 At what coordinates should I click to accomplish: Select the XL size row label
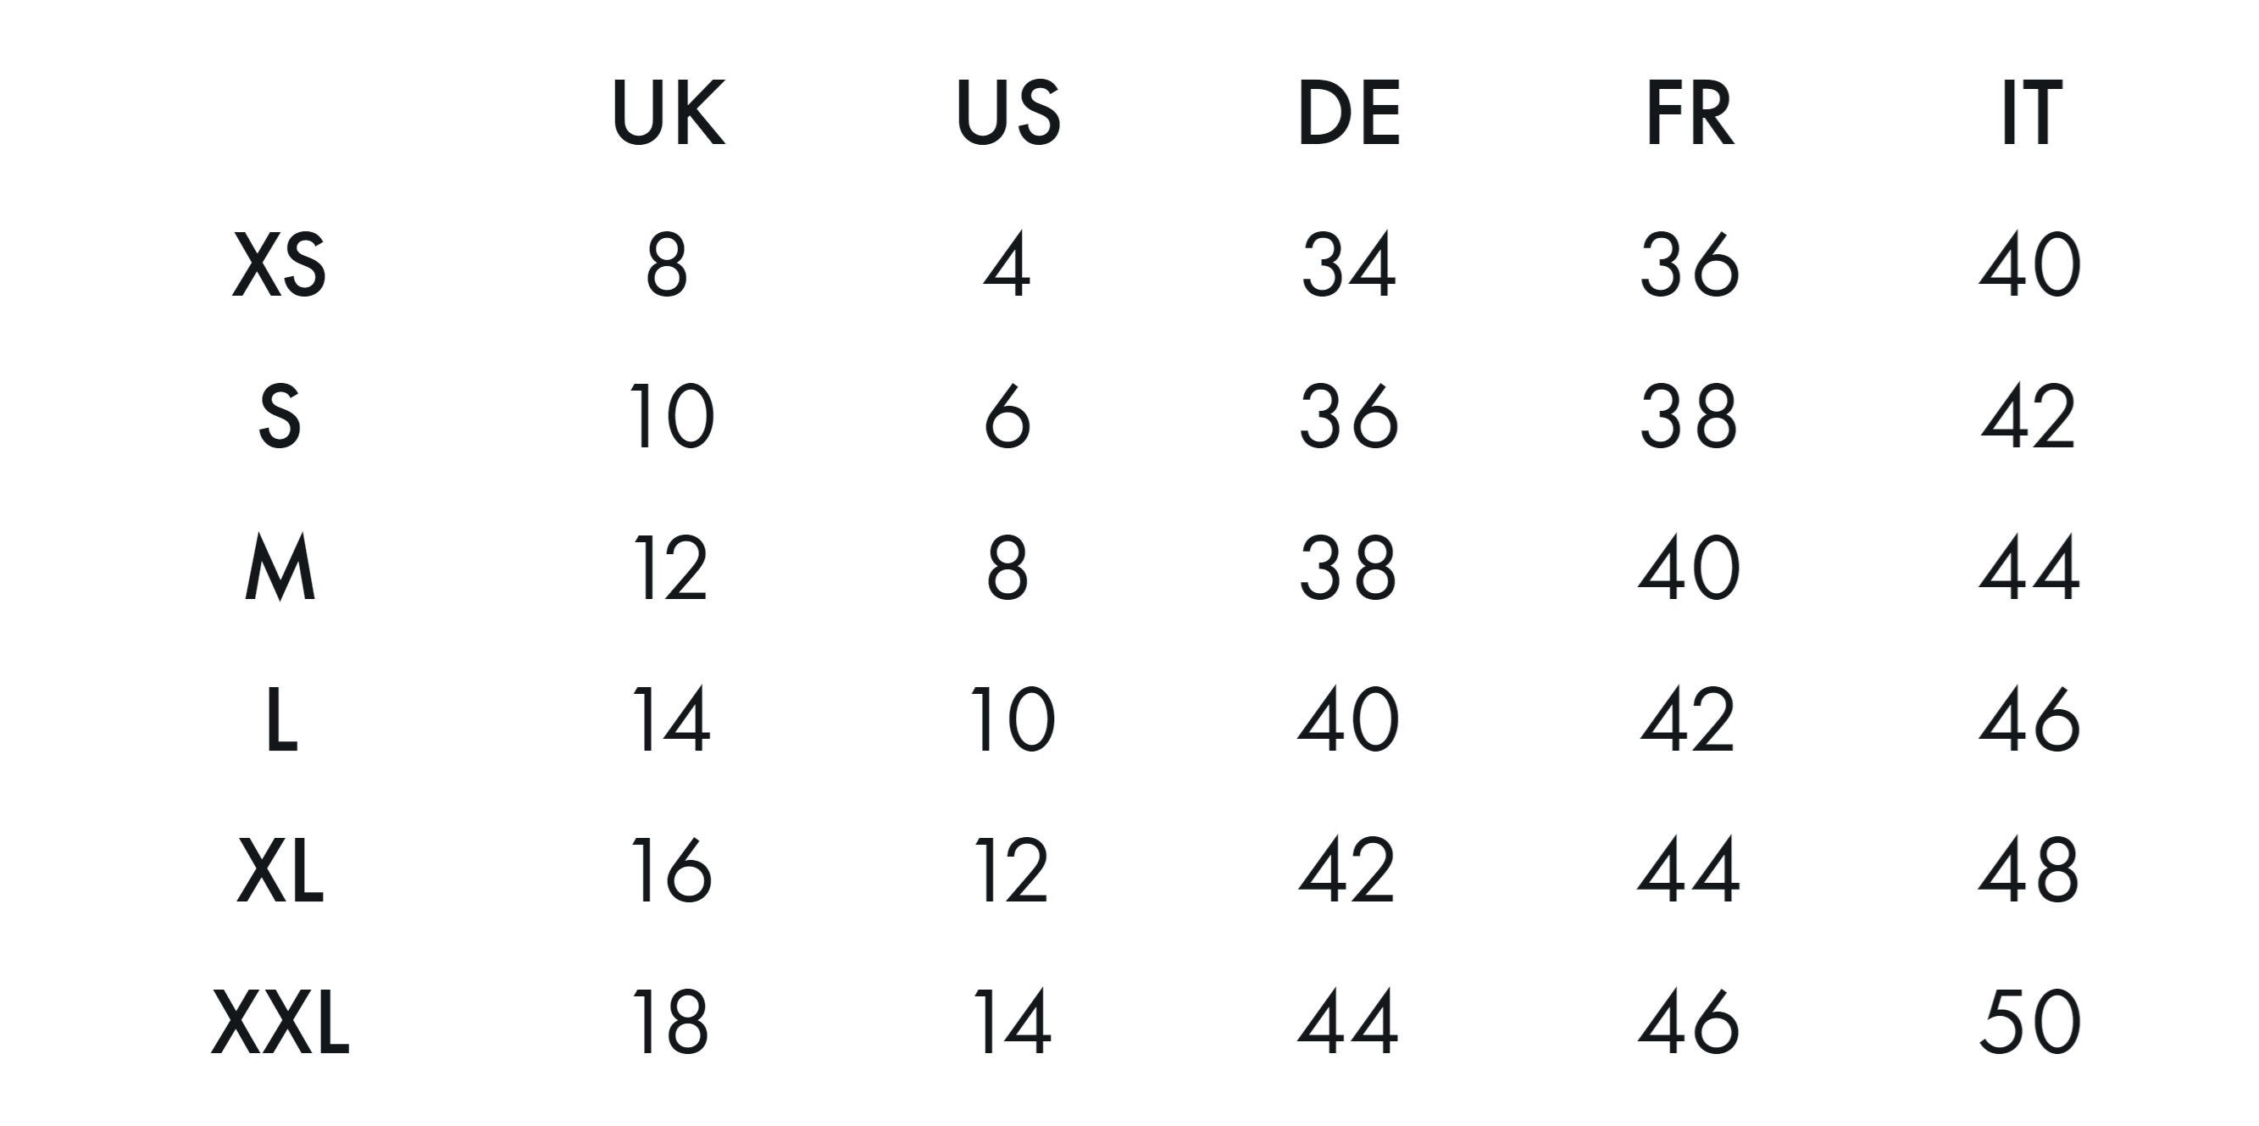tap(280, 871)
